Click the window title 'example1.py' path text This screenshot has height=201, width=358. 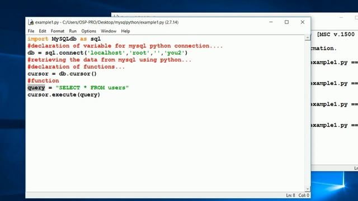(107, 22)
